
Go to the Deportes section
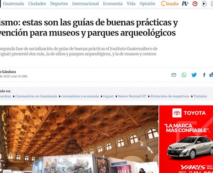click(x=59, y=4)
